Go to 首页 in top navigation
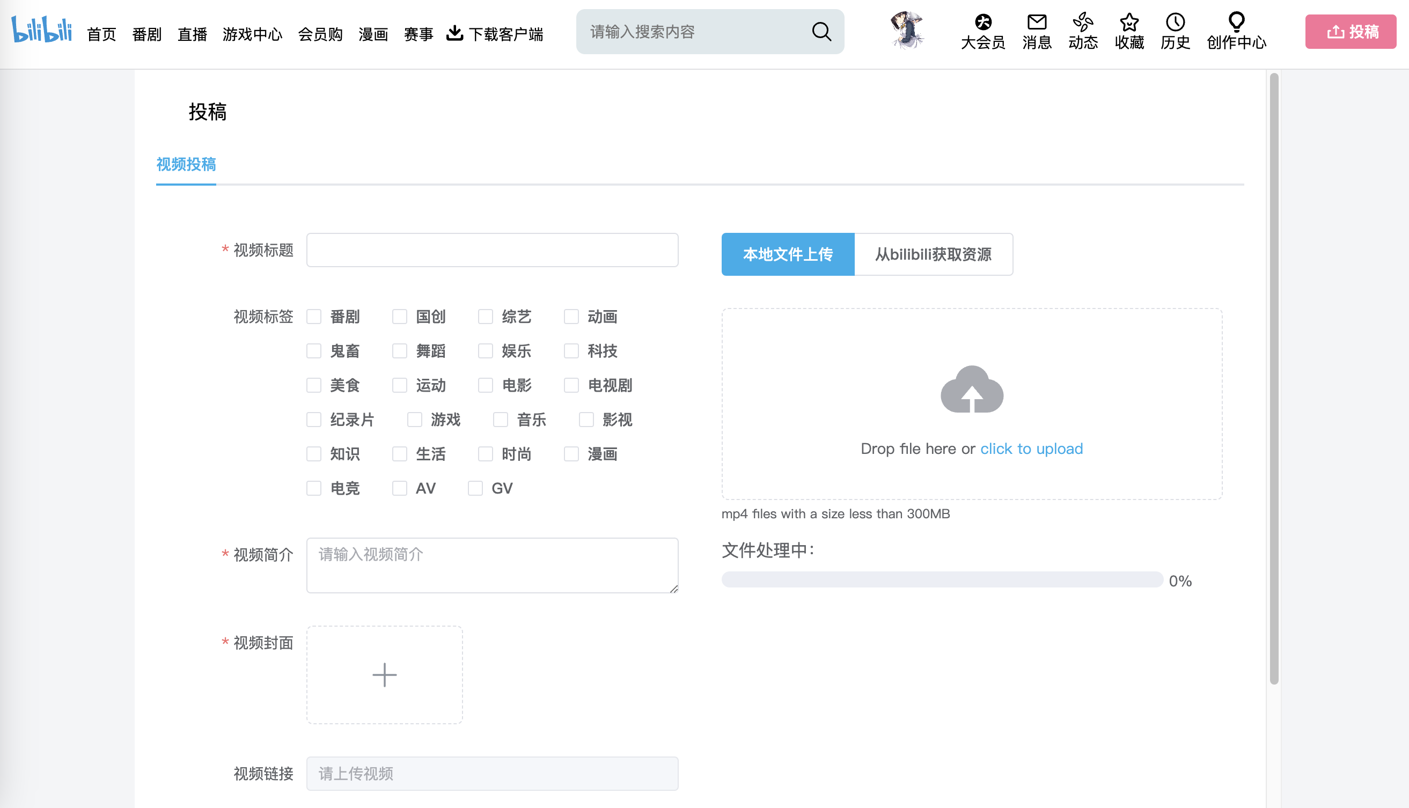1409x808 pixels. [101, 34]
